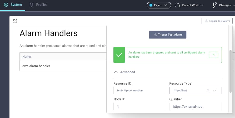Image resolution: width=235 pixels, height=118 pixels.
Task: Expand the Resource Type dropdown arrow
Action: (214, 90)
